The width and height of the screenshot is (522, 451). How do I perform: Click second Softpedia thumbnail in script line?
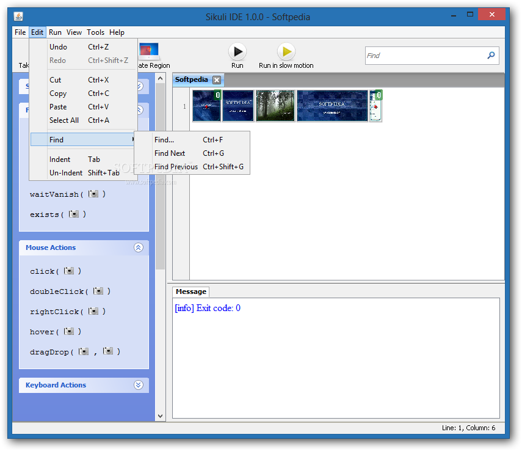click(238, 106)
